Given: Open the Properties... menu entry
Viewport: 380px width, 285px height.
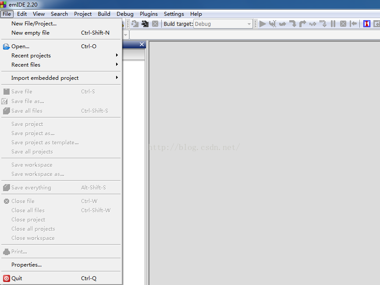Looking at the screenshot, I should [61, 265].
